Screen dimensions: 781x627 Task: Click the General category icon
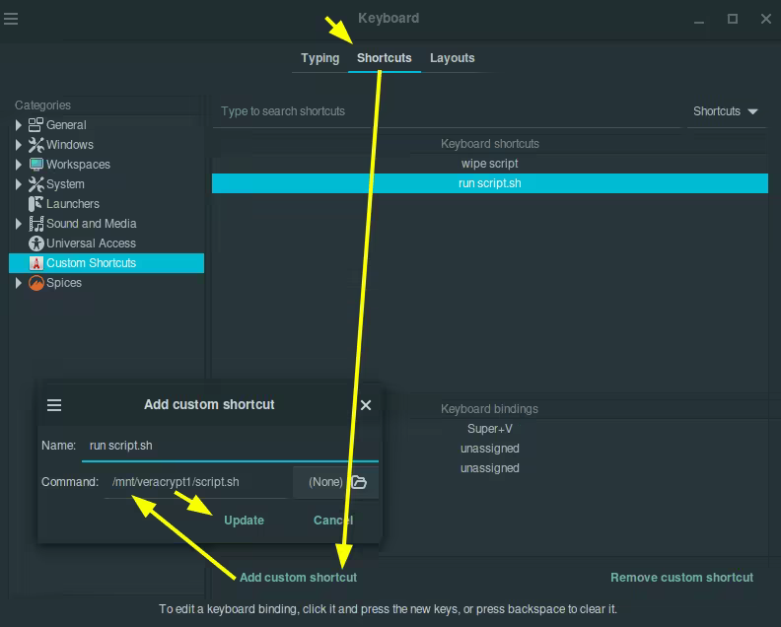(35, 124)
